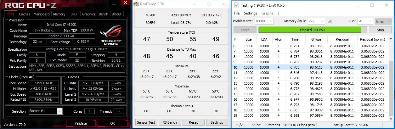Click the # column header in LinX
395x129 pixels.
coord(237,39)
